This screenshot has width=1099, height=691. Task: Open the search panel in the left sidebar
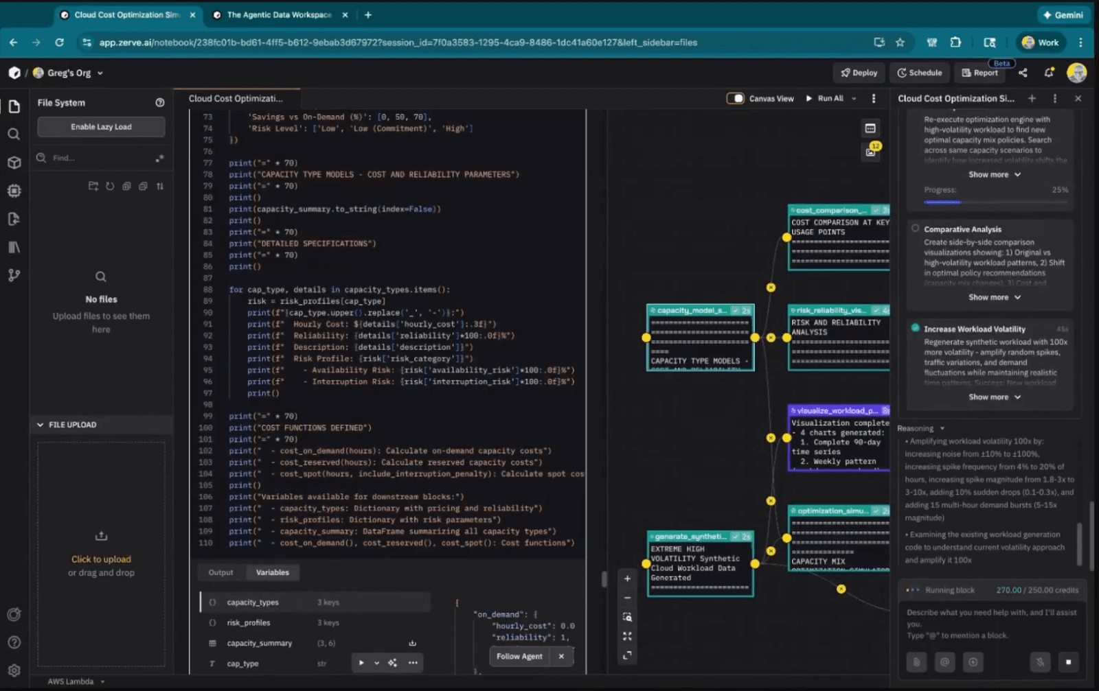(14, 134)
